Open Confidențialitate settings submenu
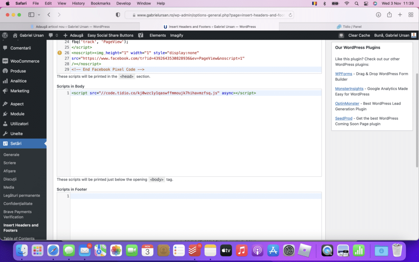 coord(18,204)
